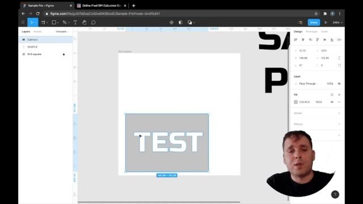
Task: Select the SAMPLE text layer
Action: [x=45, y=47]
